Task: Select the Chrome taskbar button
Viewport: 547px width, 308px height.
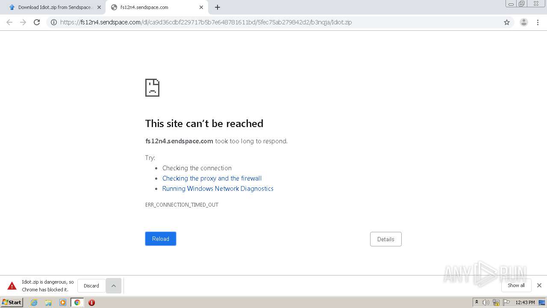Action: pos(77,302)
